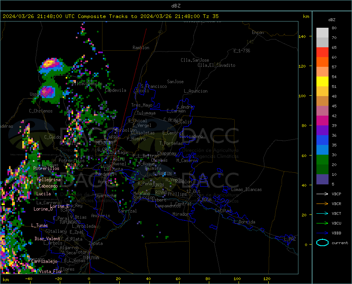Viewport: 352px width, 284px height.
Task: Click the blue 35 dBZ color swatch
Action: 322,140
